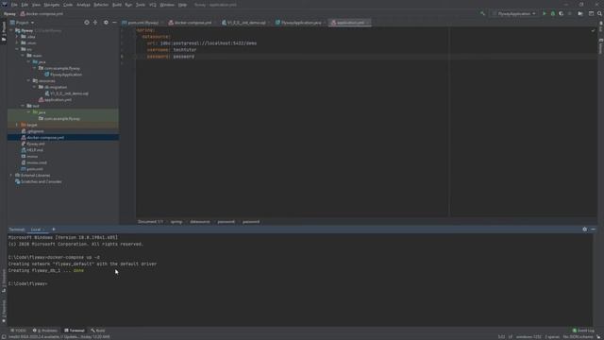Collapse the resources folder node

pyautogui.click(x=29, y=80)
